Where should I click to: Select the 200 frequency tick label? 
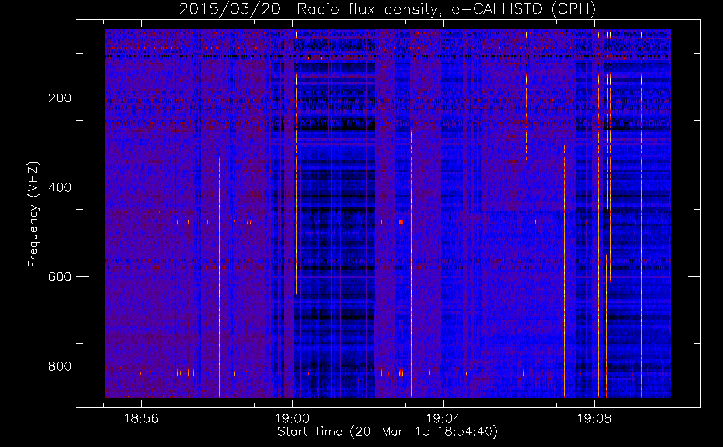tap(60, 98)
